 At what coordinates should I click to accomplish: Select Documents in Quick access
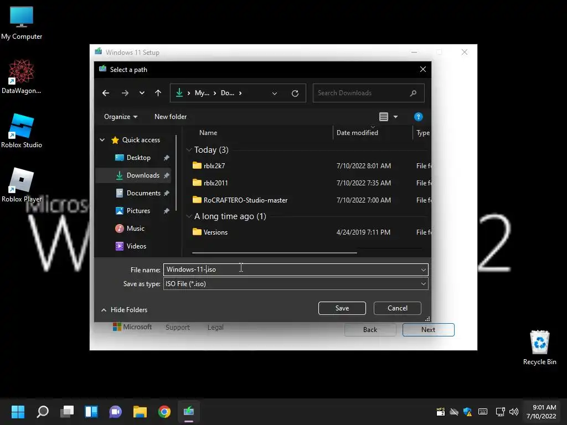pos(143,193)
